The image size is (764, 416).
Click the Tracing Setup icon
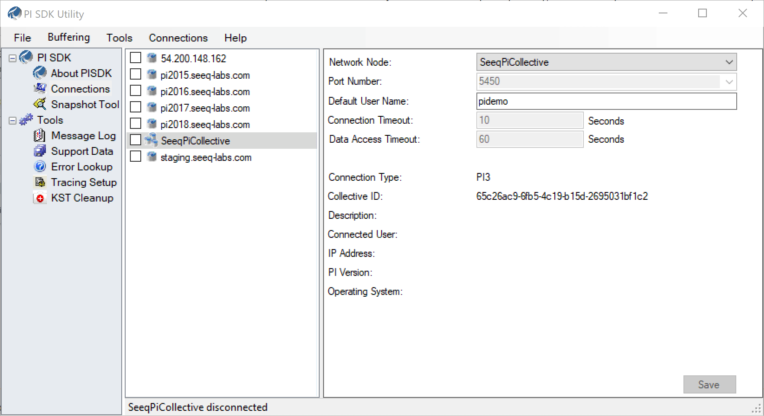pos(40,182)
